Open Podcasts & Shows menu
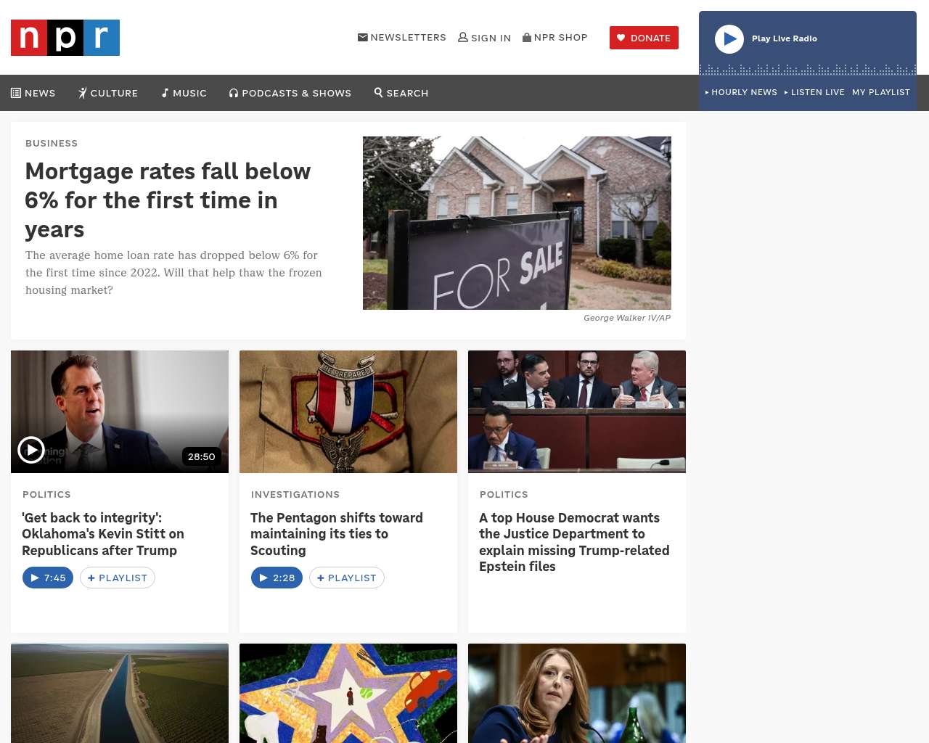 coord(290,93)
